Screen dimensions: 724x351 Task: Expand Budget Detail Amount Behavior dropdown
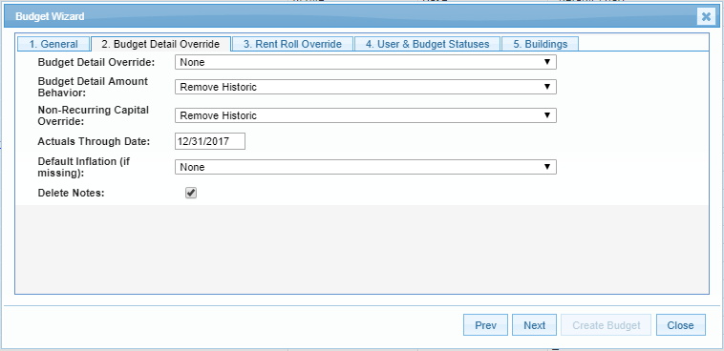click(366, 87)
